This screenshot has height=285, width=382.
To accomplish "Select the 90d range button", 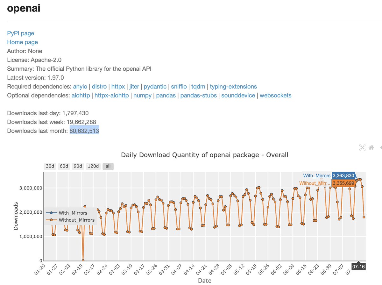I will pos(78,166).
